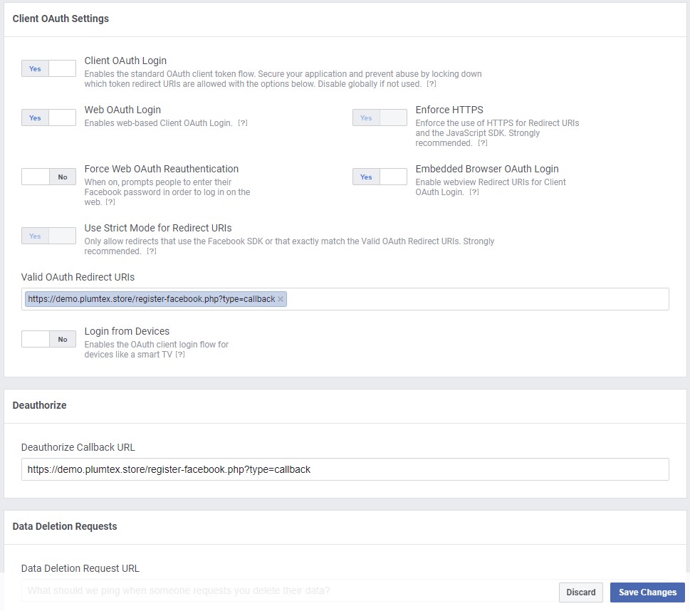Click the Discard button

(580, 592)
